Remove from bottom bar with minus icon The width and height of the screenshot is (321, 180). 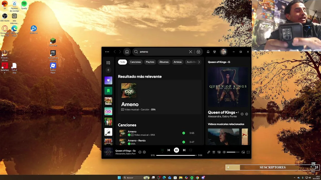click(140, 152)
